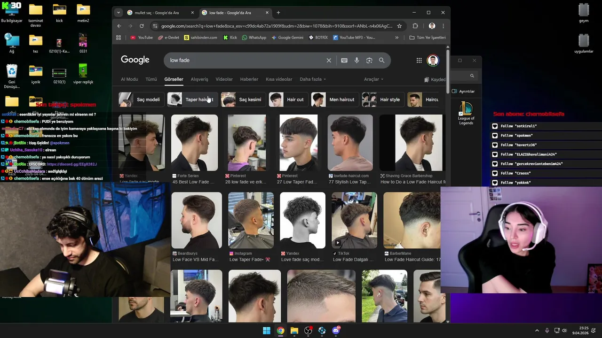Select the 'Alışveriş' search tab
Viewport: 602px width, 338px height.
[199, 79]
